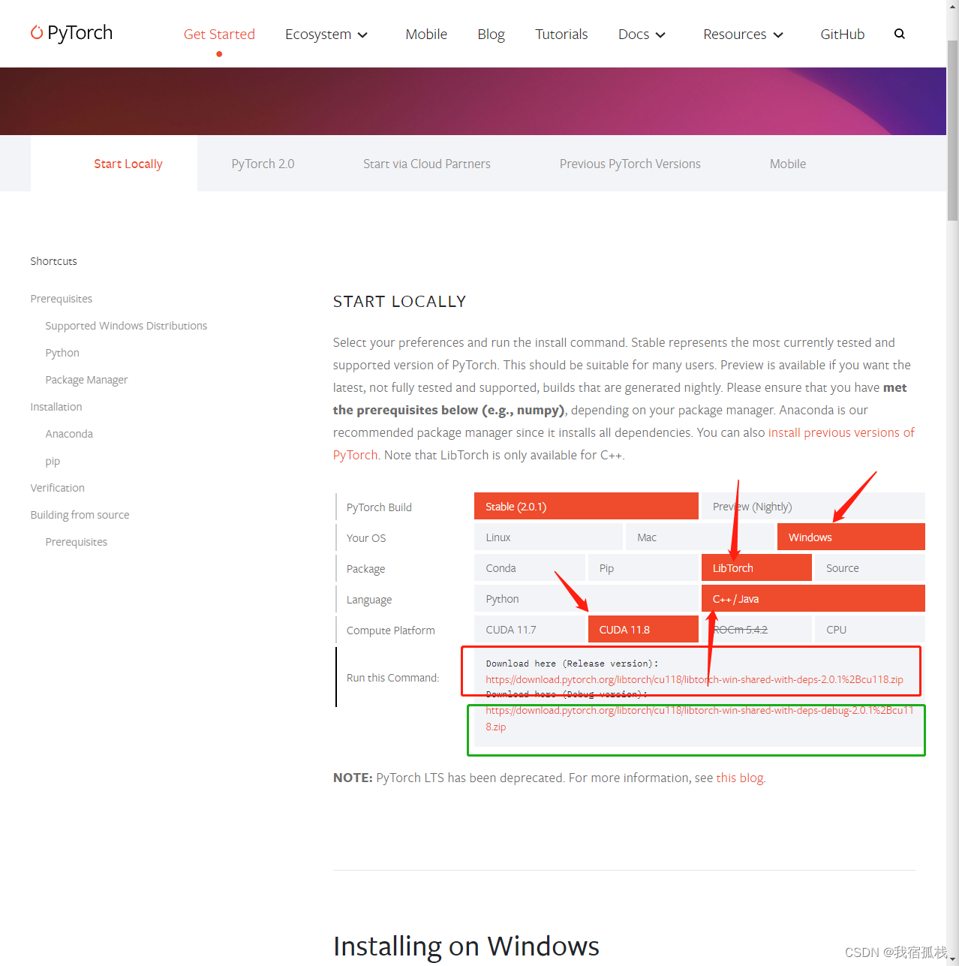Click the 'Shortcuts' sidebar heading
This screenshot has height=966, width=959.
click(x=53, y=261)
